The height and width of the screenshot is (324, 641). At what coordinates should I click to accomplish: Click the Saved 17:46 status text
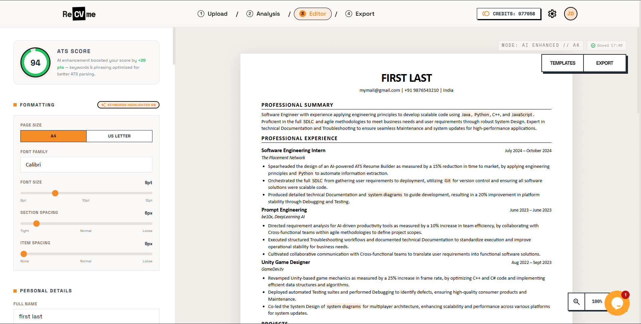tap(610, 45)
